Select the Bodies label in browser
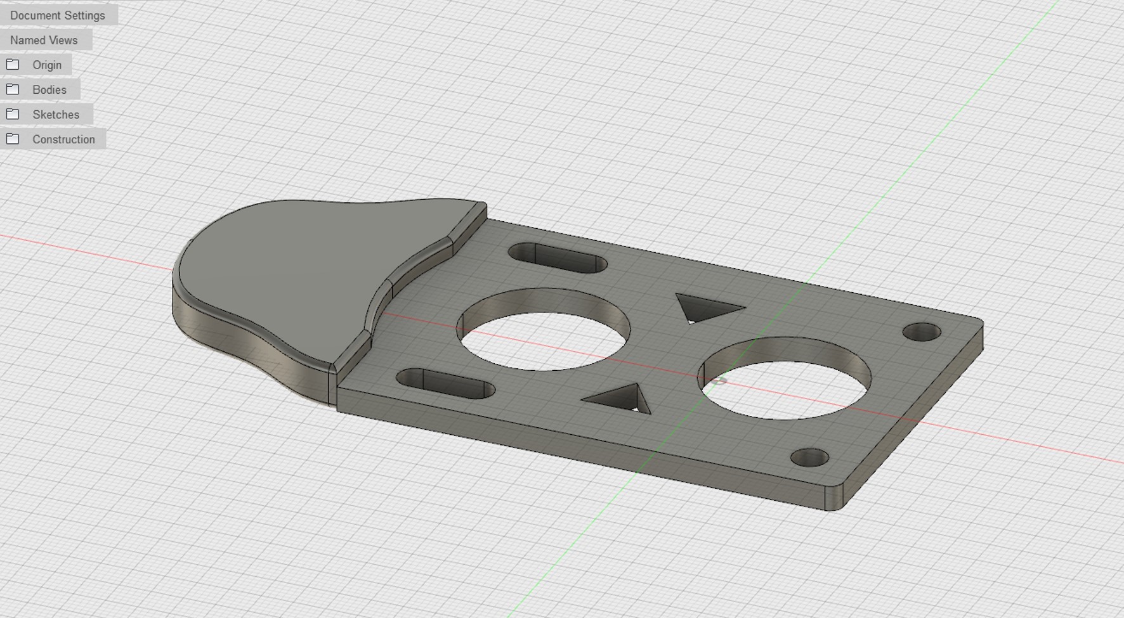The height and width of the screenshot is (618, 1124). click(x=49, y=89)
